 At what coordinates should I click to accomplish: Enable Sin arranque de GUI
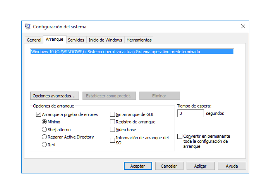pyautogui.click(x=113, y=114)
